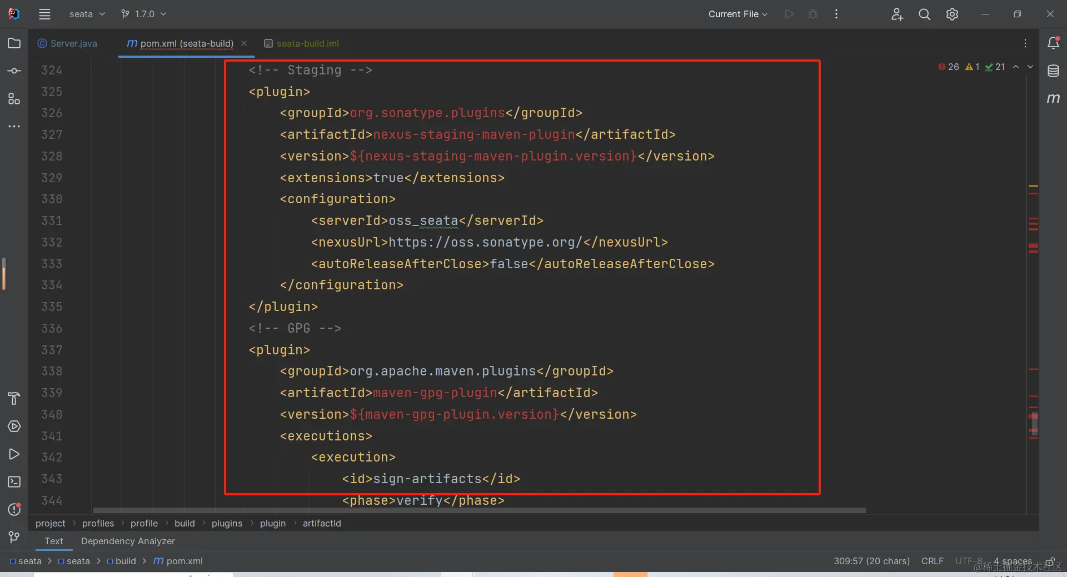This screenshot has width=1067, height=577.
Task: Open editor tabs options menu
Action: click(x=1025, y=43)
